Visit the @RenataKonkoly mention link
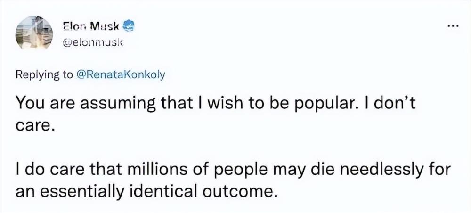The height and width of the screenshot is (213, 471). click(122, 75)
